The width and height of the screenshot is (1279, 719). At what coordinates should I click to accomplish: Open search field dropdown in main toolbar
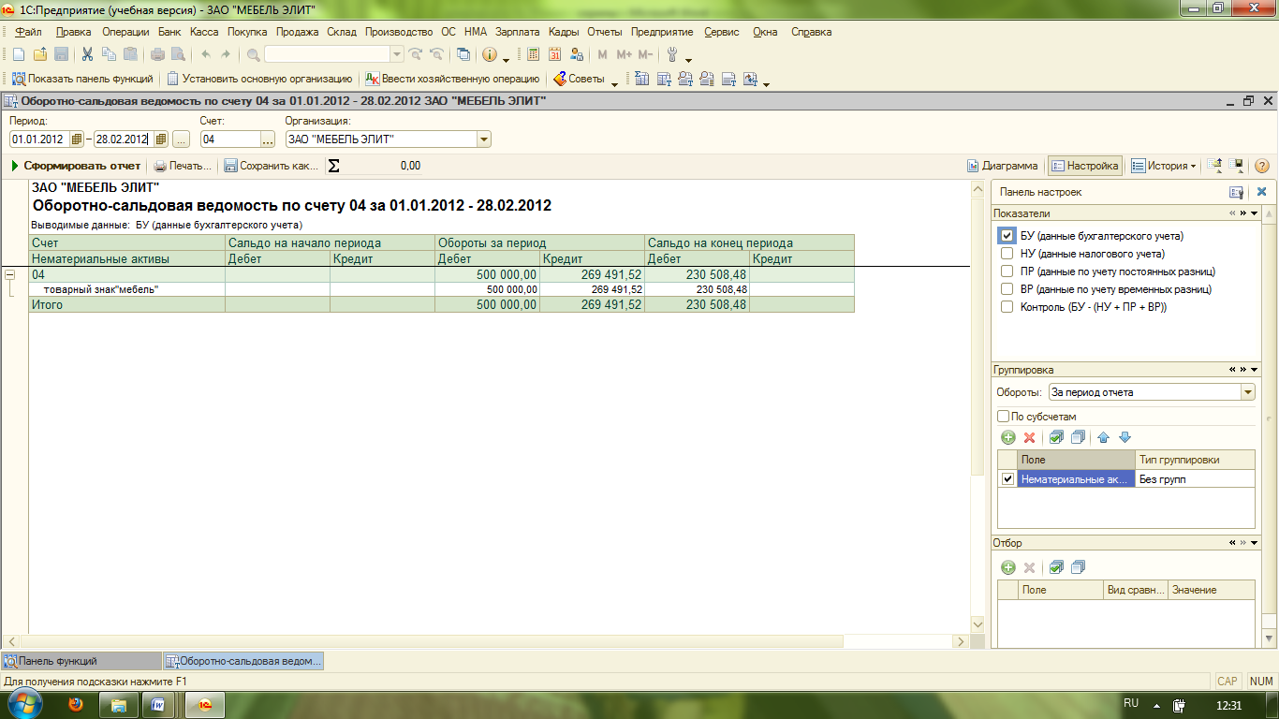point(396,54)
